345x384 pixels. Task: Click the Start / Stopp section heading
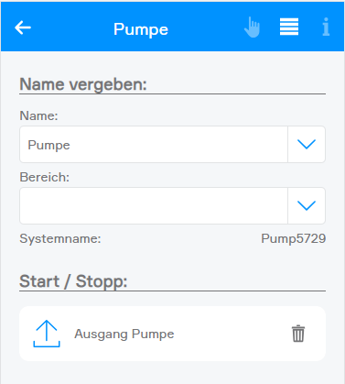pos(73,281)
